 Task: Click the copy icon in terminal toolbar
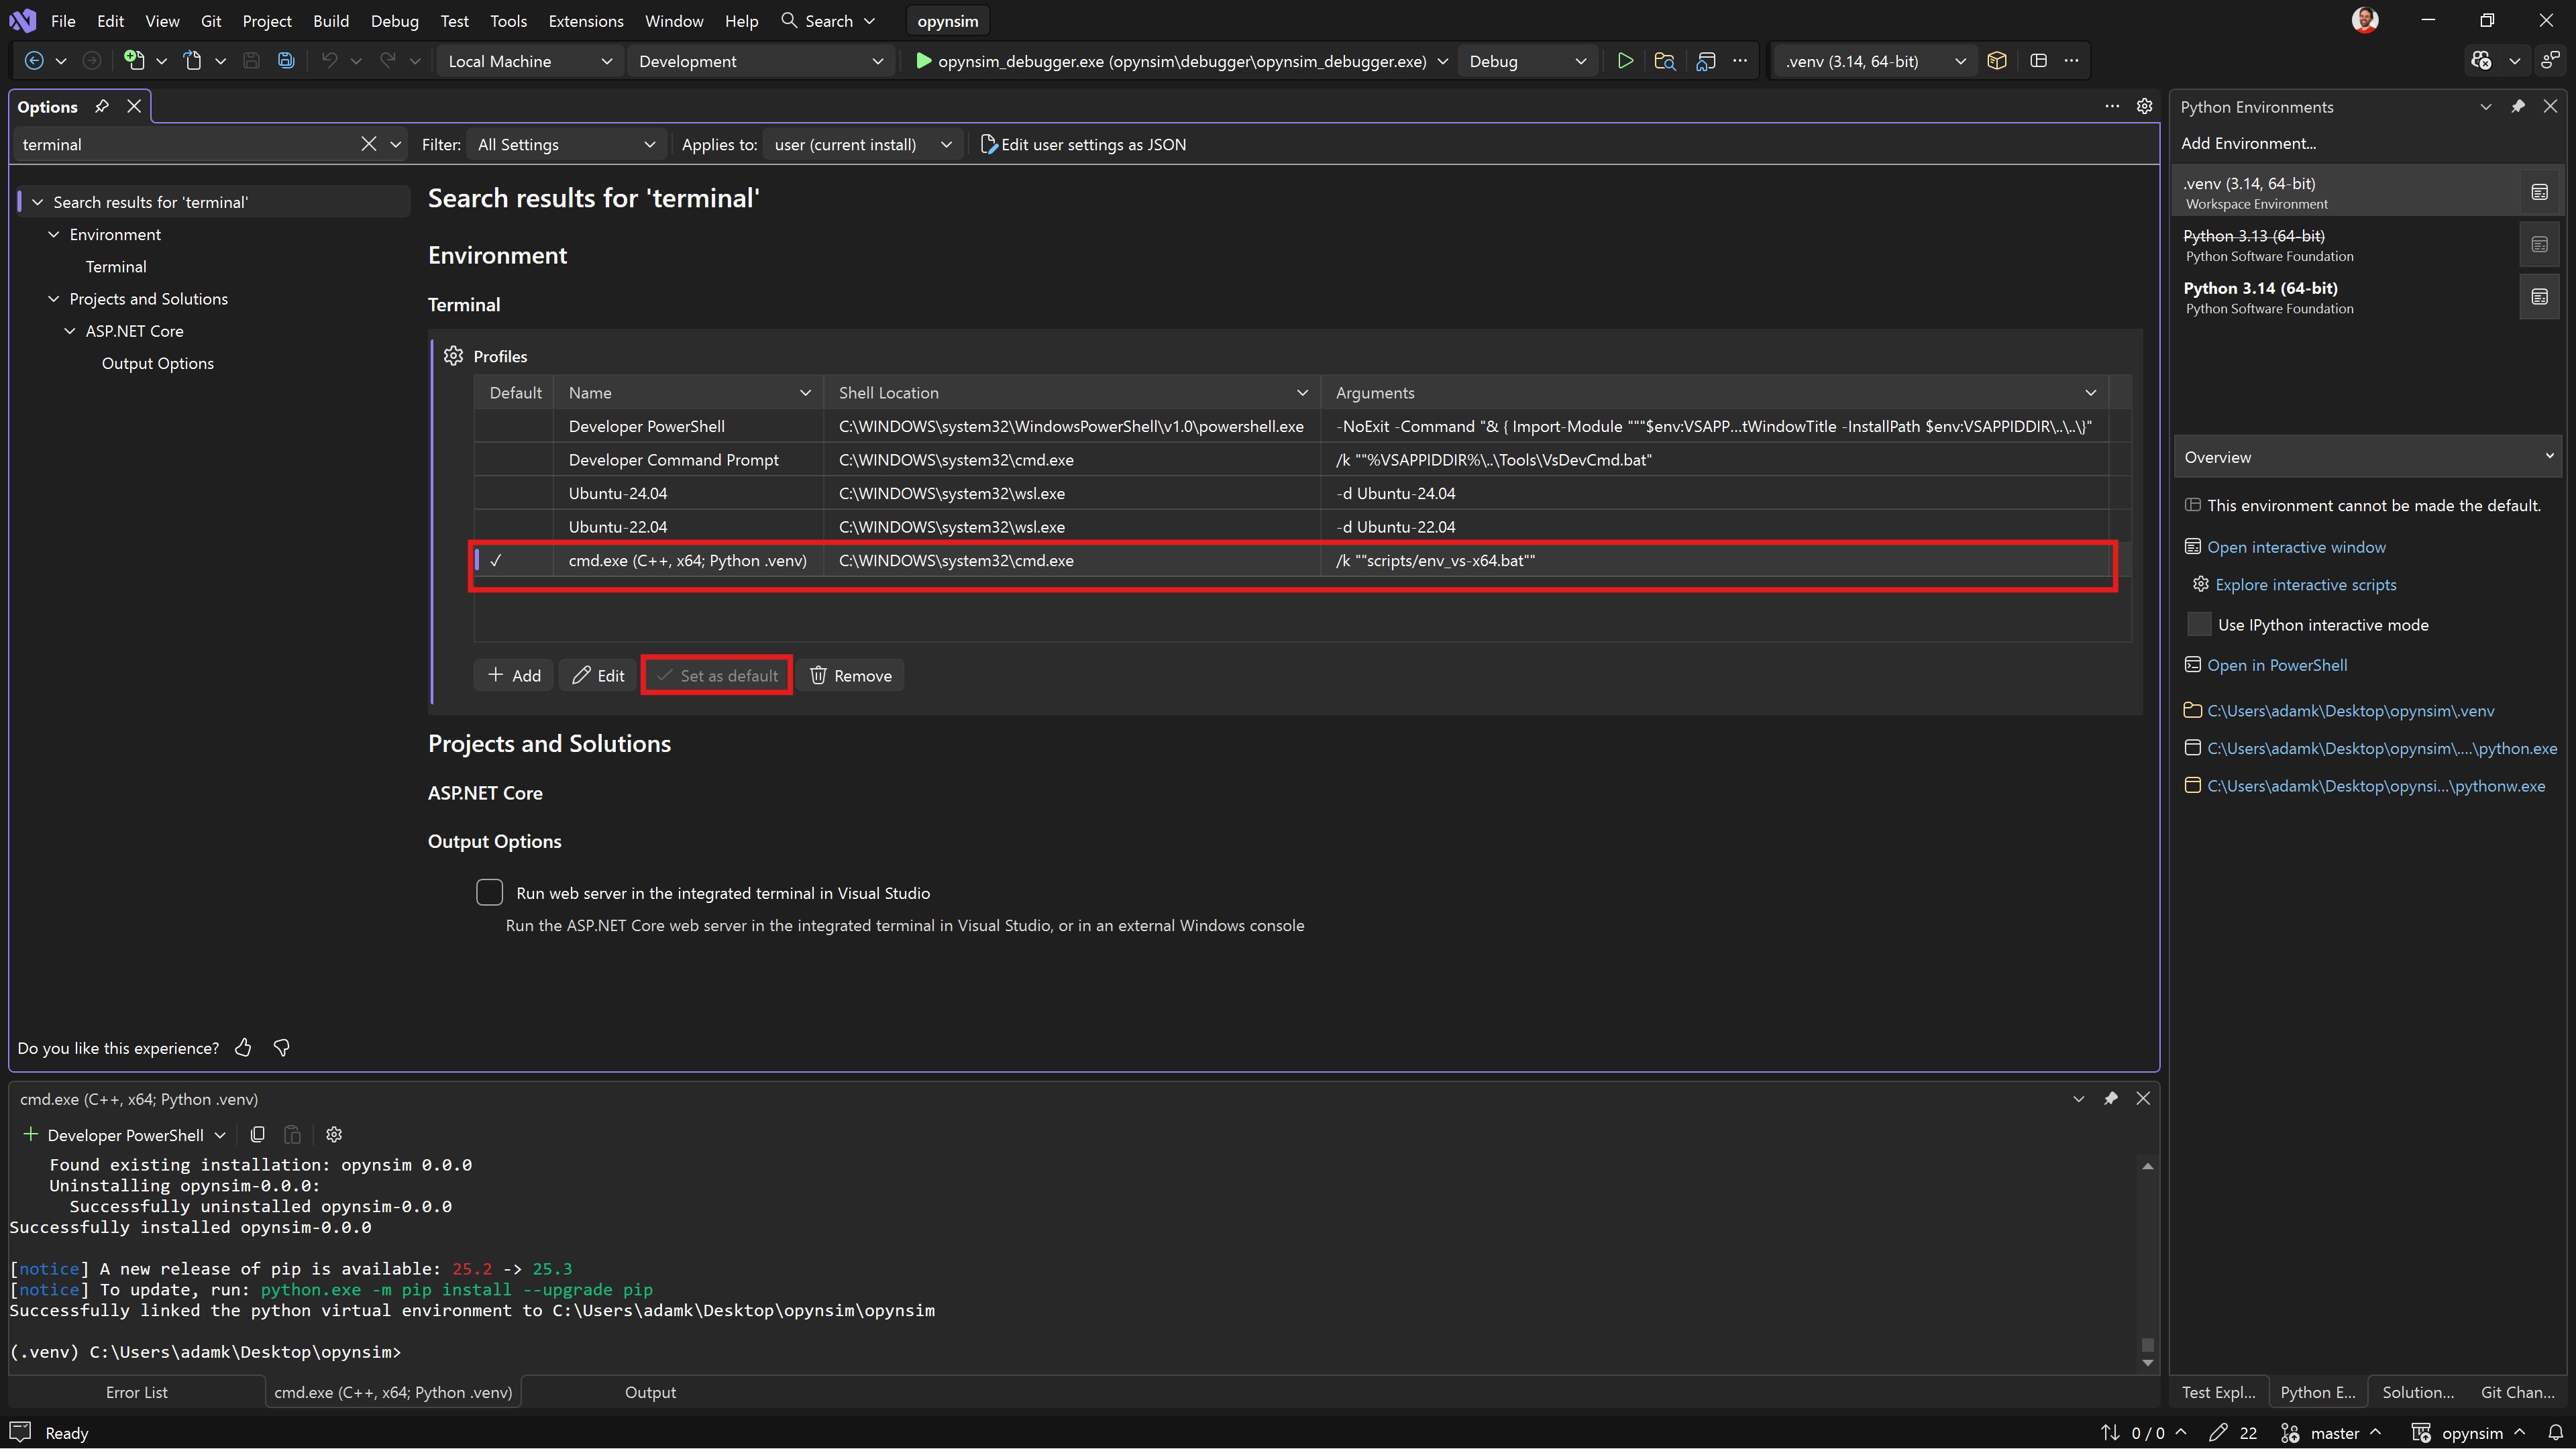coord(258,1134)
